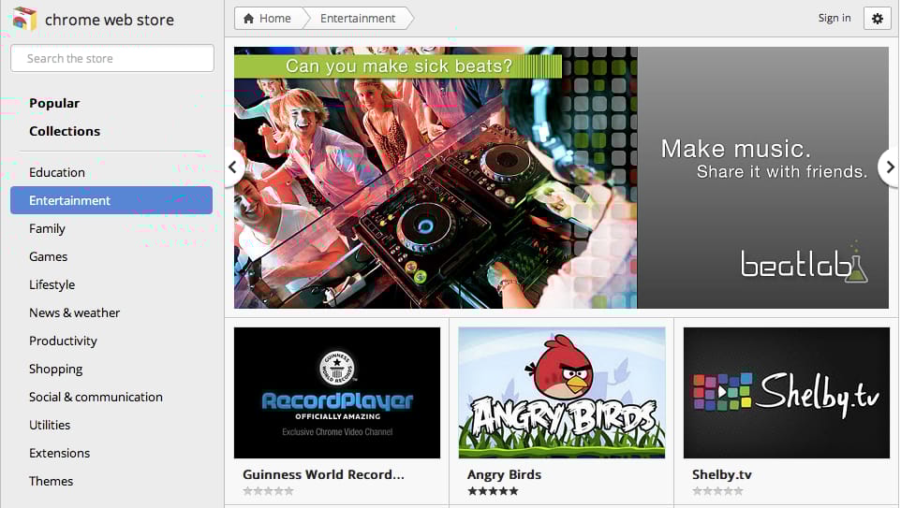The height and width of the screenshot is (508, 901).
Task: Select the Education category
Action: [x=57, y=172]
